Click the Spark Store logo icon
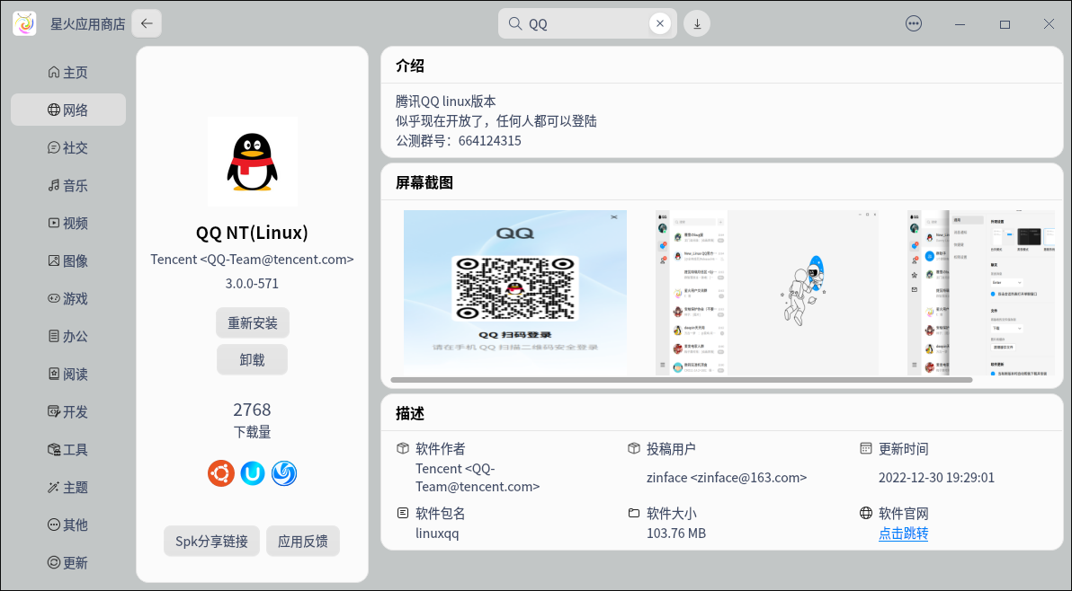Viewport: 1072px width, 591px height. click(24, 24)
